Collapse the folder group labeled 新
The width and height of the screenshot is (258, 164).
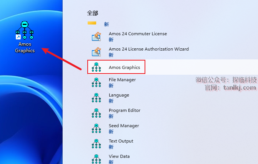tap(106, 24)
